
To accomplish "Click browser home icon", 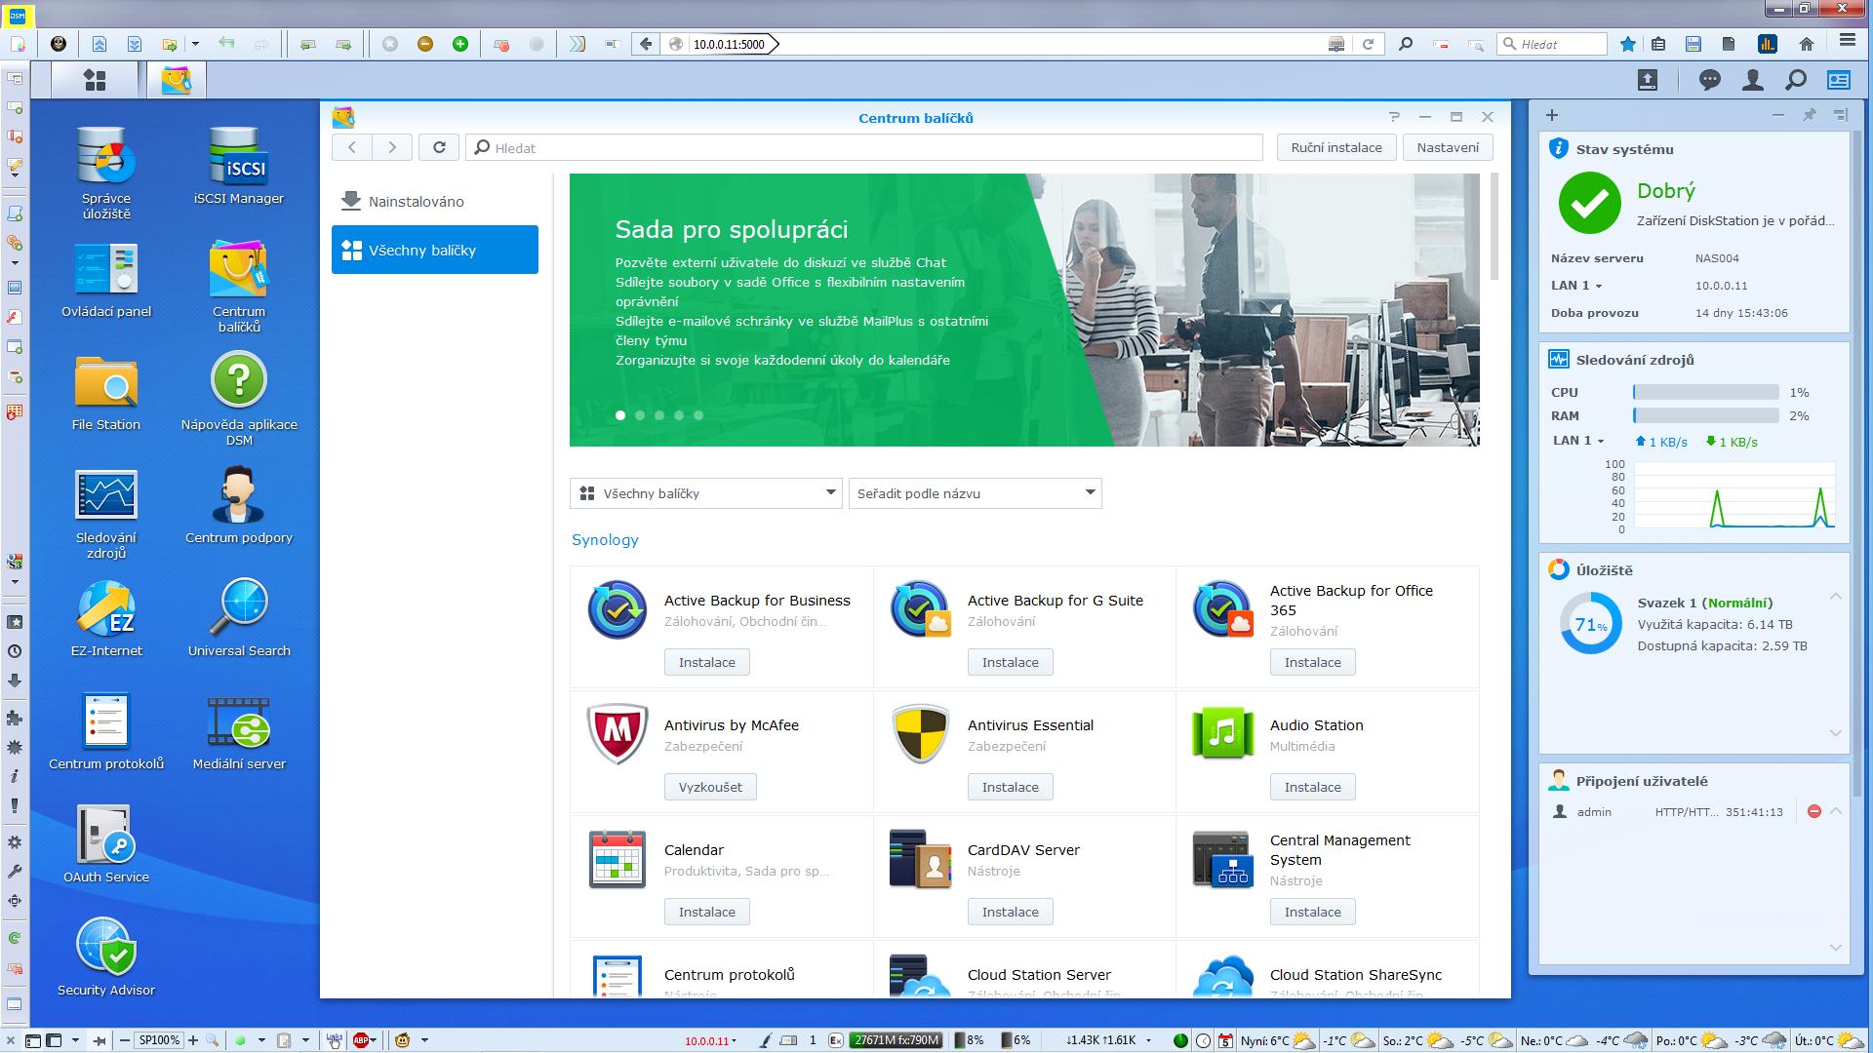I will click(1807, 44).
